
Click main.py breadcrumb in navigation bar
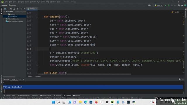[x=12, y=5]
